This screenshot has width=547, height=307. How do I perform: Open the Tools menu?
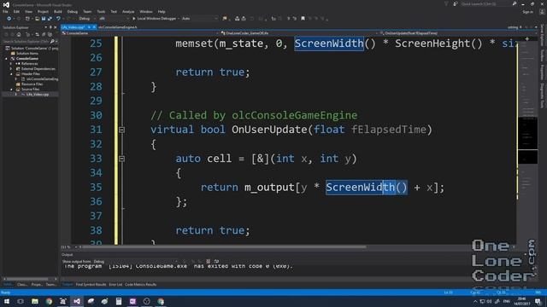101,11
